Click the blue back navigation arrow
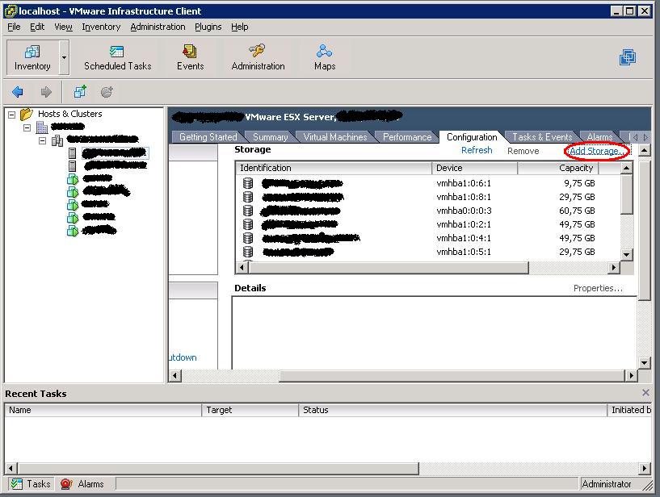Image resolution: width=660 pixels, height=497 pixels. pyautogui.click(x=18, y=92)
